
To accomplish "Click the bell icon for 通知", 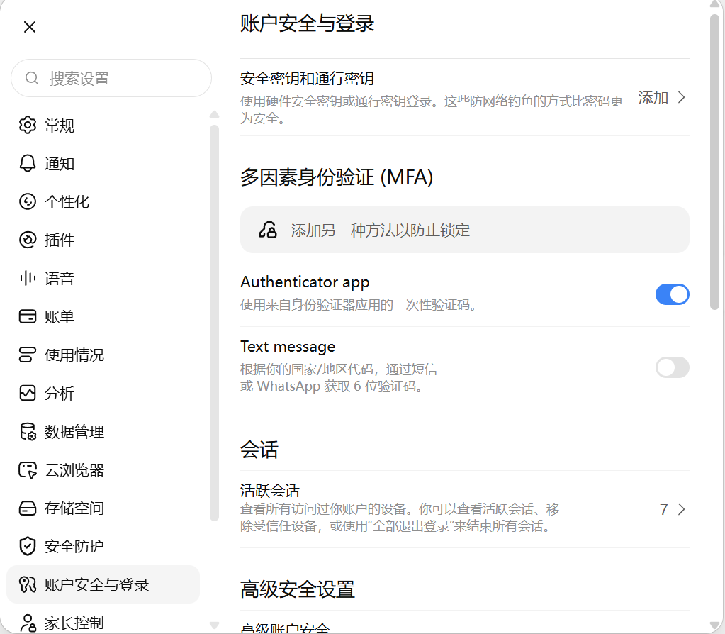I will click(x=27, y=163).
